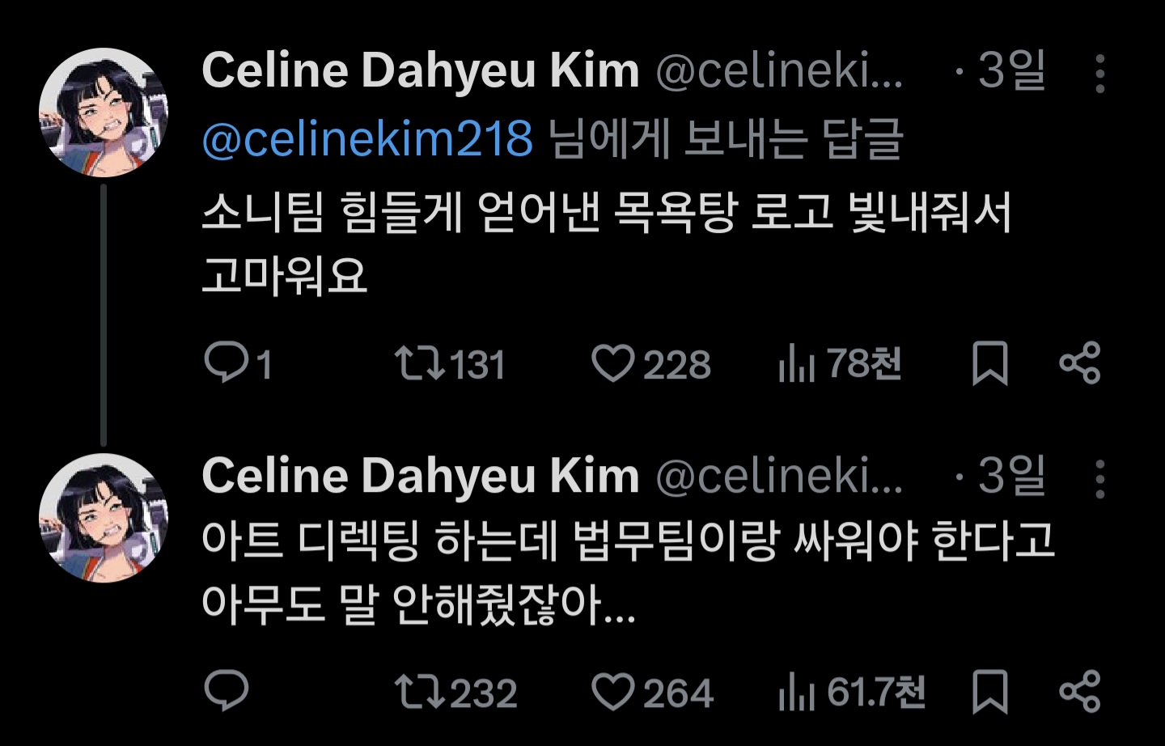1165x746 pixels.
Task: Share the first tweet
Action: coord(1080,362)
